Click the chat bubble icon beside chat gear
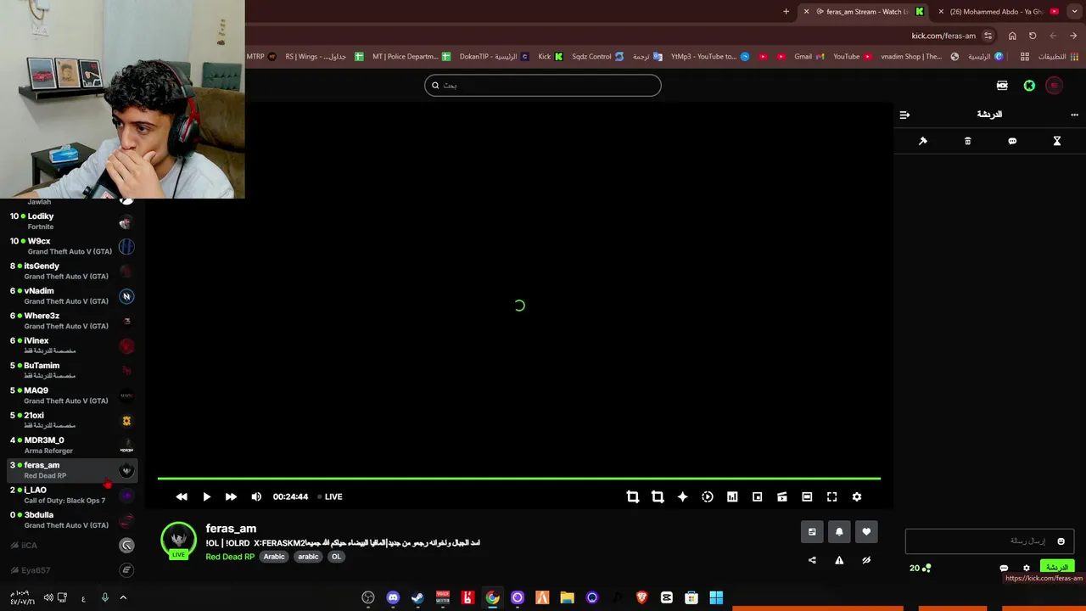 [x=1004, y=568]
